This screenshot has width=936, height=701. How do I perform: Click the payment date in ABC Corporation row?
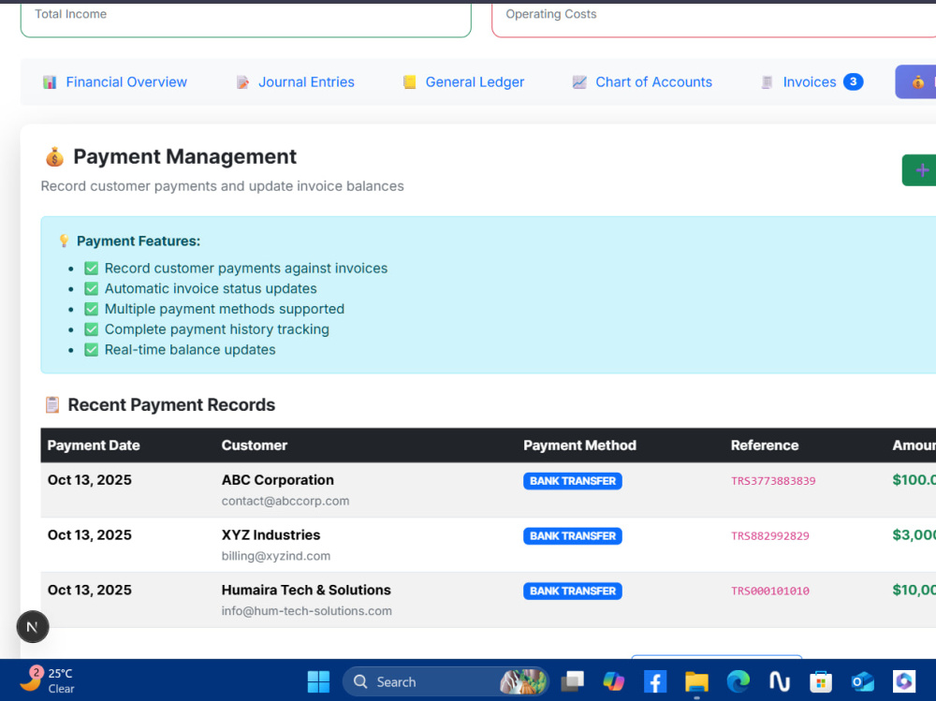click(x=90, y=480)
